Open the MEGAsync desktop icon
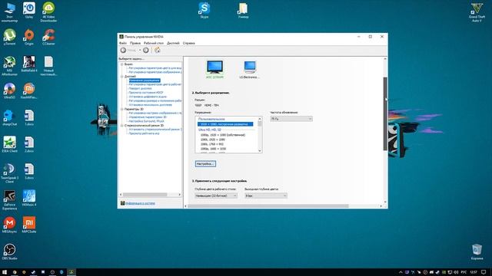This screenshot has height=276, width=492. point(9,225)
